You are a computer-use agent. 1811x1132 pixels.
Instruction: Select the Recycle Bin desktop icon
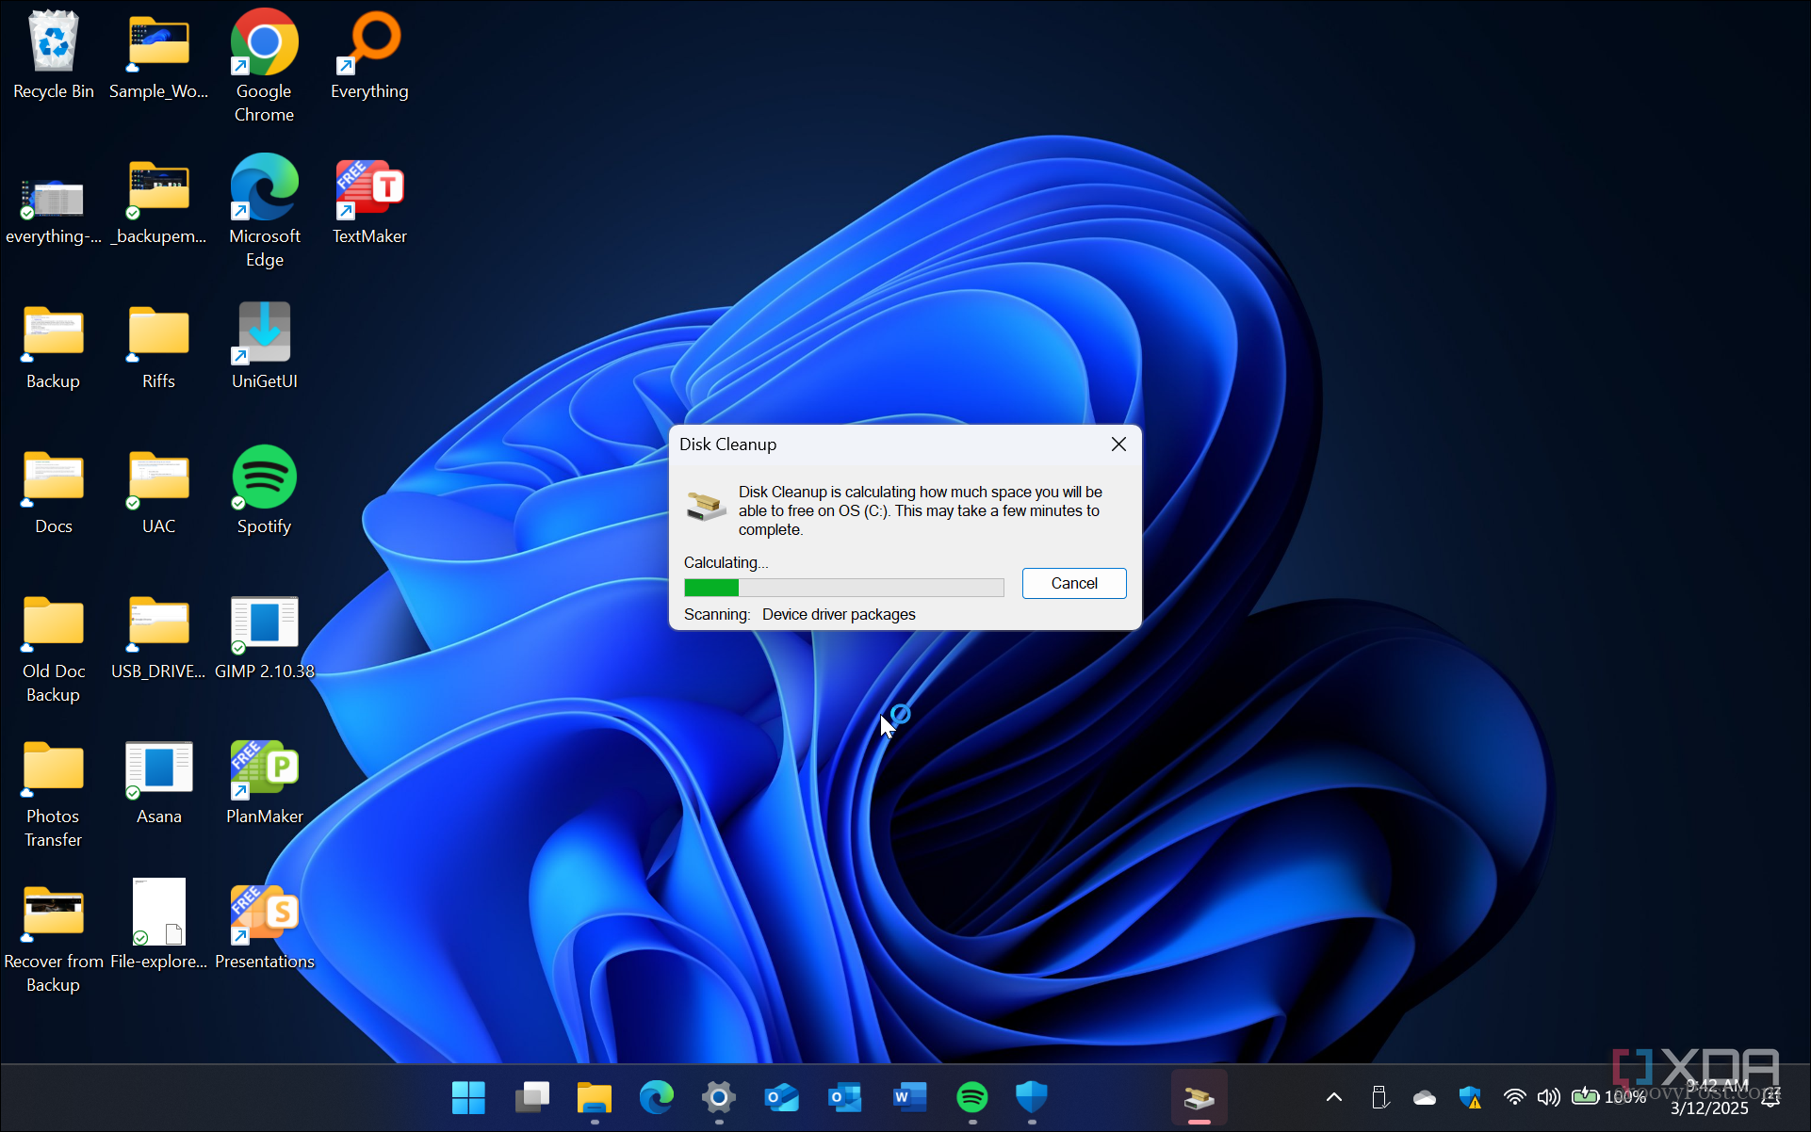tap(54, 55)
